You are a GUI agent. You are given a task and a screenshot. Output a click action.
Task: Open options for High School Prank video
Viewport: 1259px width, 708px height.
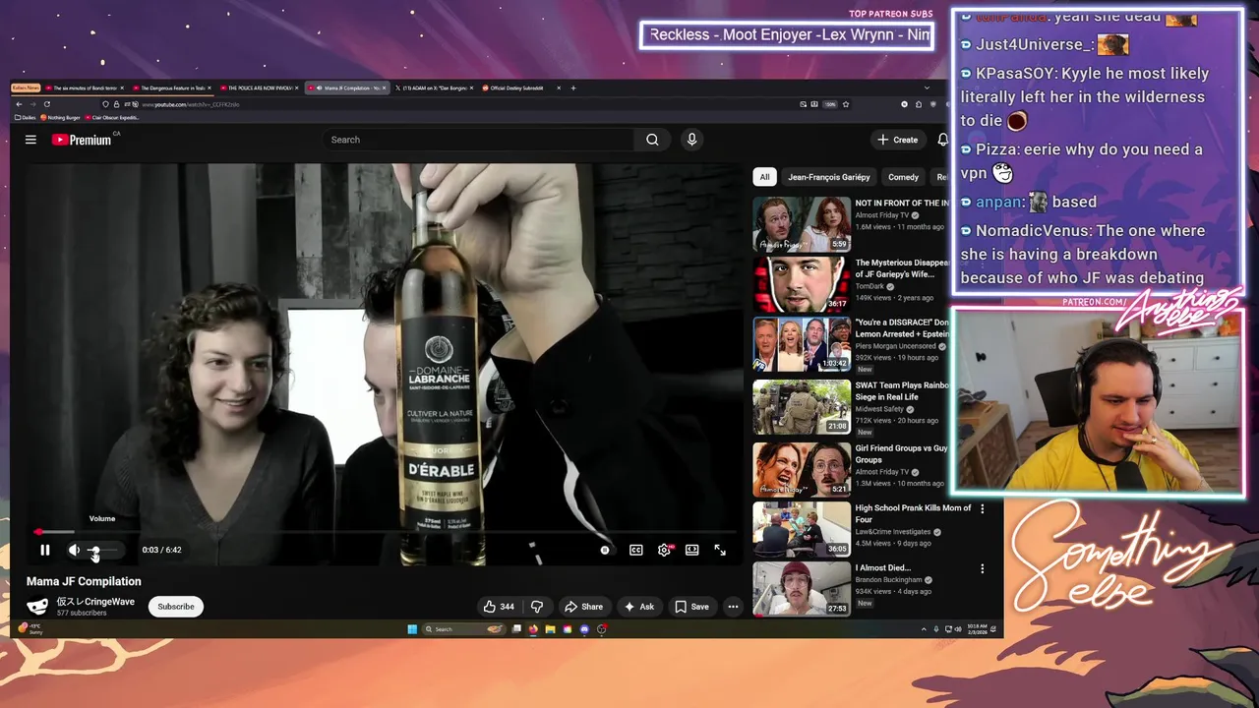point(982,508)
